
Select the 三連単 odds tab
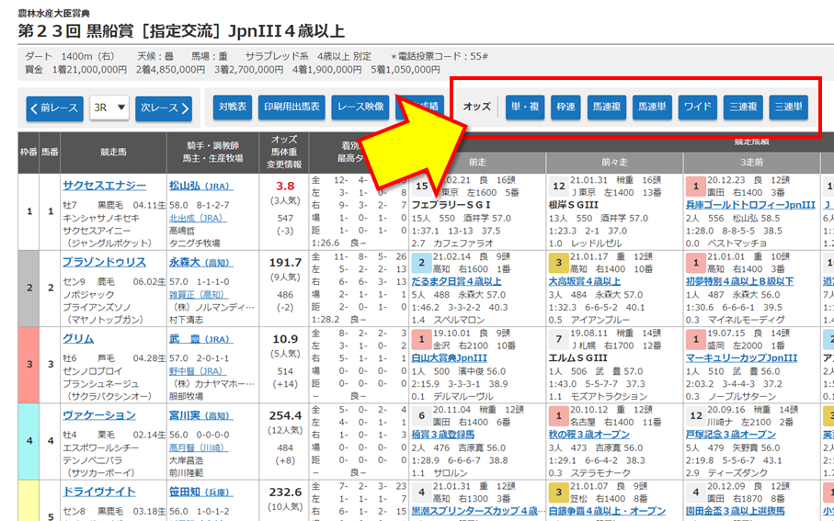[788, 108]
